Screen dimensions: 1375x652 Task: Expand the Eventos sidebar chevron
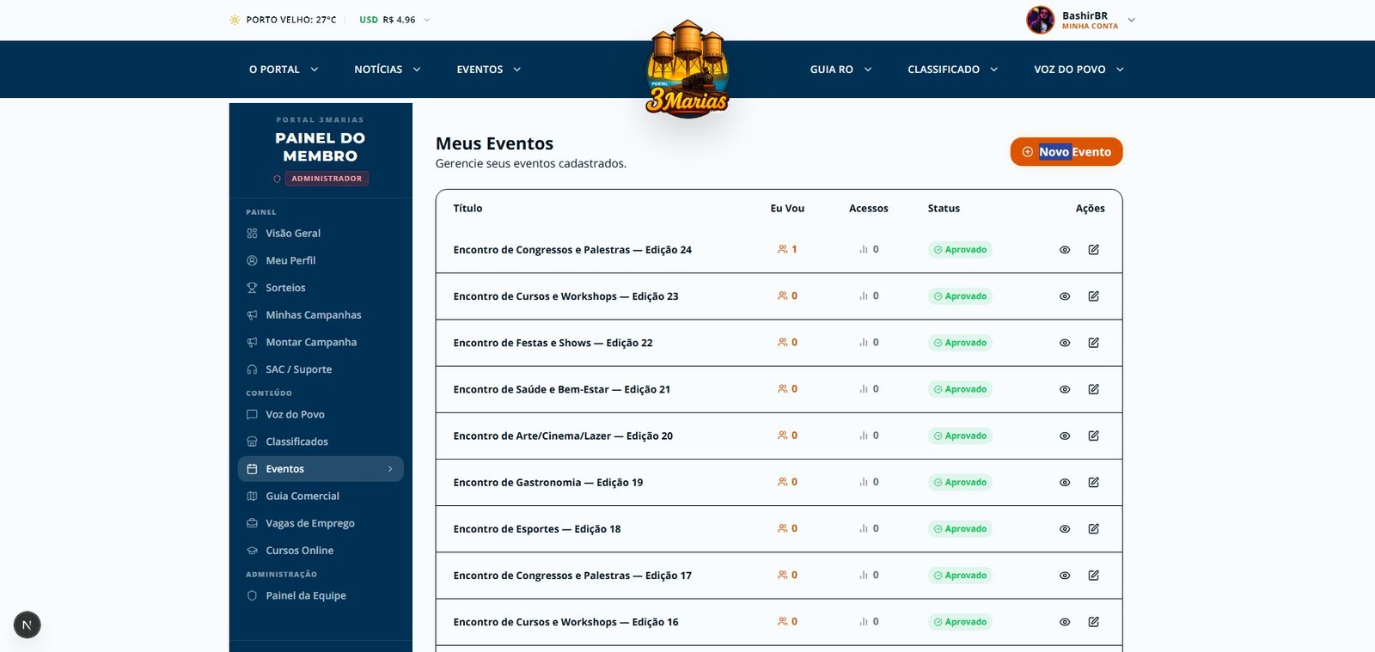point(390,469)
